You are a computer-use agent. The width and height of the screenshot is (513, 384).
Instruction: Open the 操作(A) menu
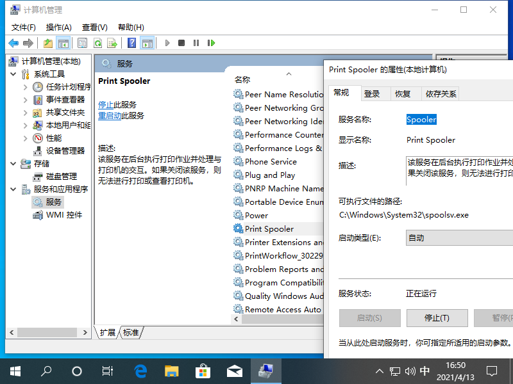click(59, 28)
